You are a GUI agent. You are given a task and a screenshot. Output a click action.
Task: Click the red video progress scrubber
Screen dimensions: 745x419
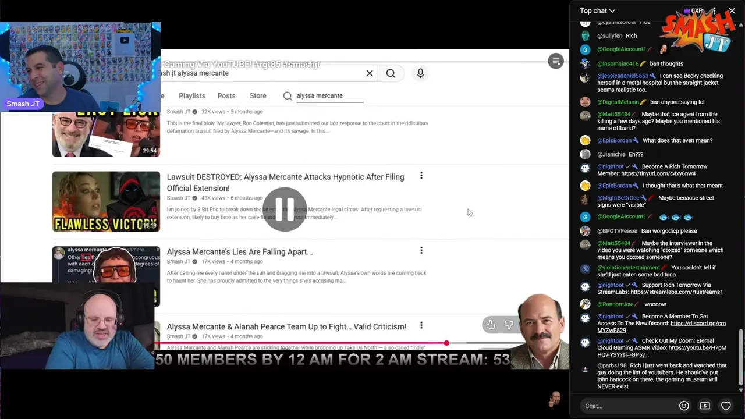pyautogui.click(x=446, y=343)
